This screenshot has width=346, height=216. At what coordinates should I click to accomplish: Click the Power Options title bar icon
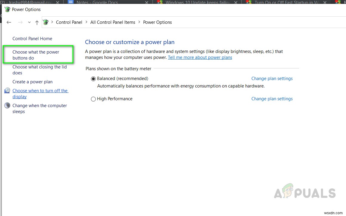tap(7, 9)
